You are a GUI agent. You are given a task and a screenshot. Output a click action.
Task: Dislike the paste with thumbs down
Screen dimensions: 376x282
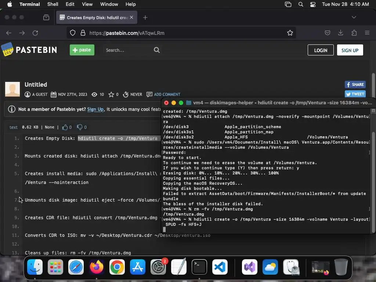tap(80, 127)
